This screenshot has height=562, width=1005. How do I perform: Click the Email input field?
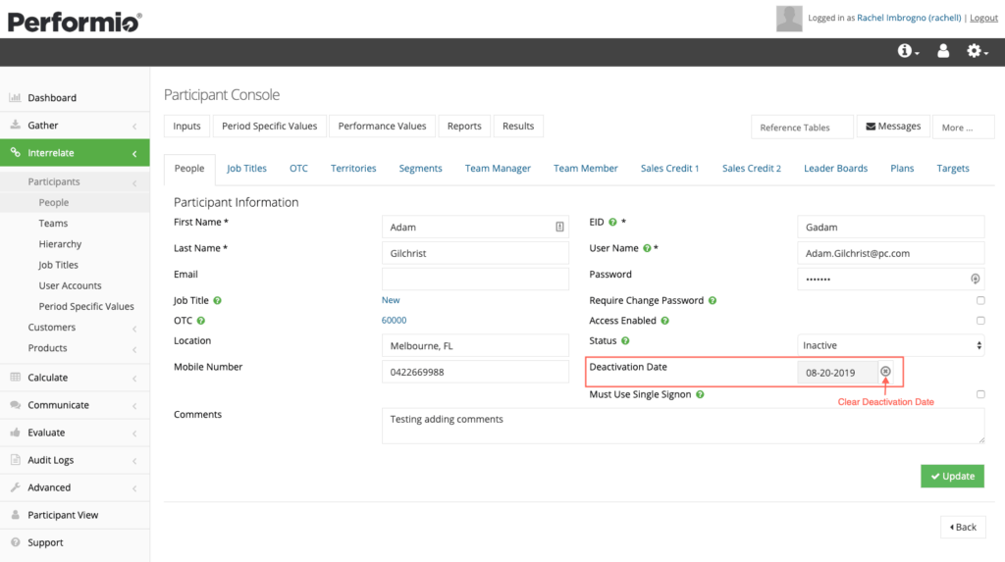click(475, 279)
